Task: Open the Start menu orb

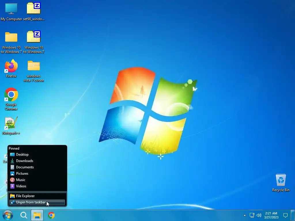Action: pyautogui.click(x=7, y=215)
